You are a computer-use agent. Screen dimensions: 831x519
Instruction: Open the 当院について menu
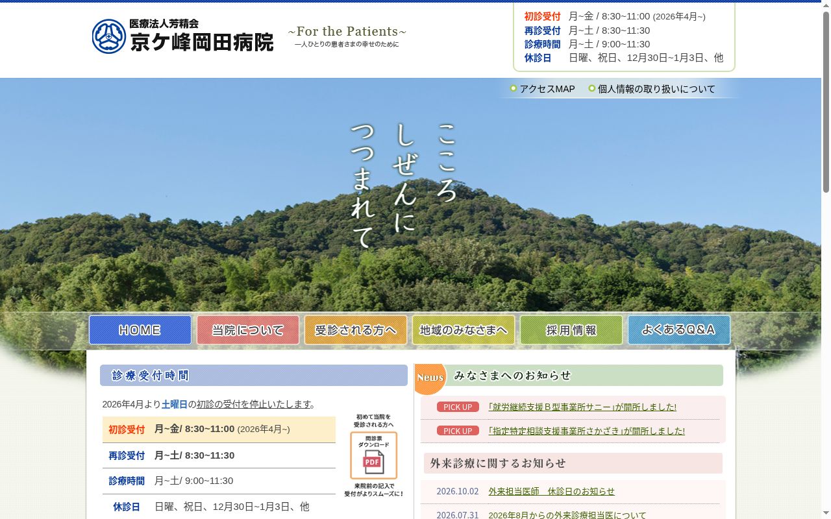(x=248, y=330)
